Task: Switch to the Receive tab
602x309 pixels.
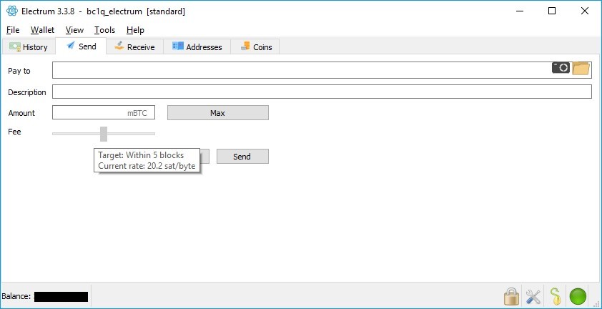Action: point(134,47)
